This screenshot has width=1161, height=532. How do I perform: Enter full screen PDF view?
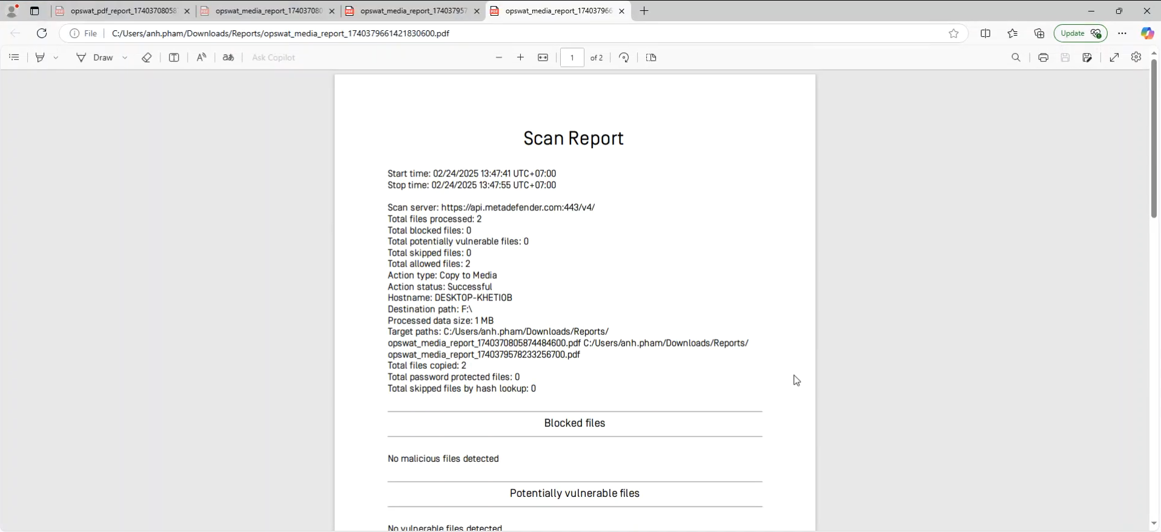(1114, 57)
